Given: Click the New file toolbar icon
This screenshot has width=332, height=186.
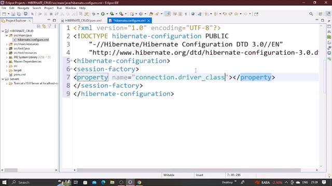Looking at the screenshot, I should (4, 14).
